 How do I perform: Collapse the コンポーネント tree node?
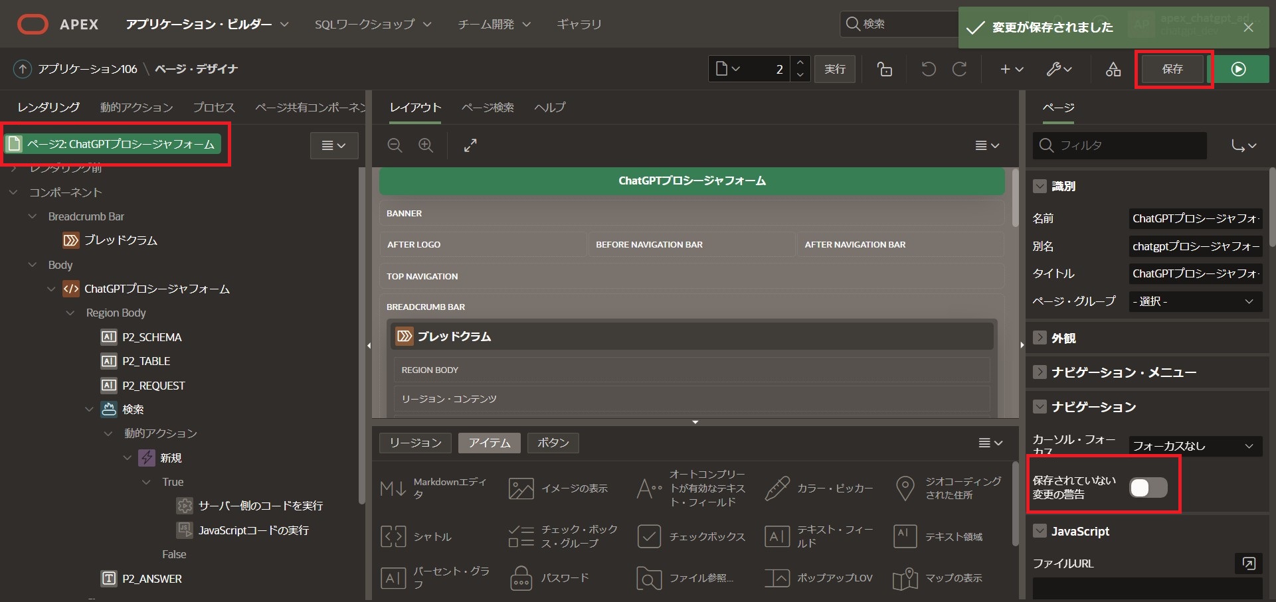point(13,192)
